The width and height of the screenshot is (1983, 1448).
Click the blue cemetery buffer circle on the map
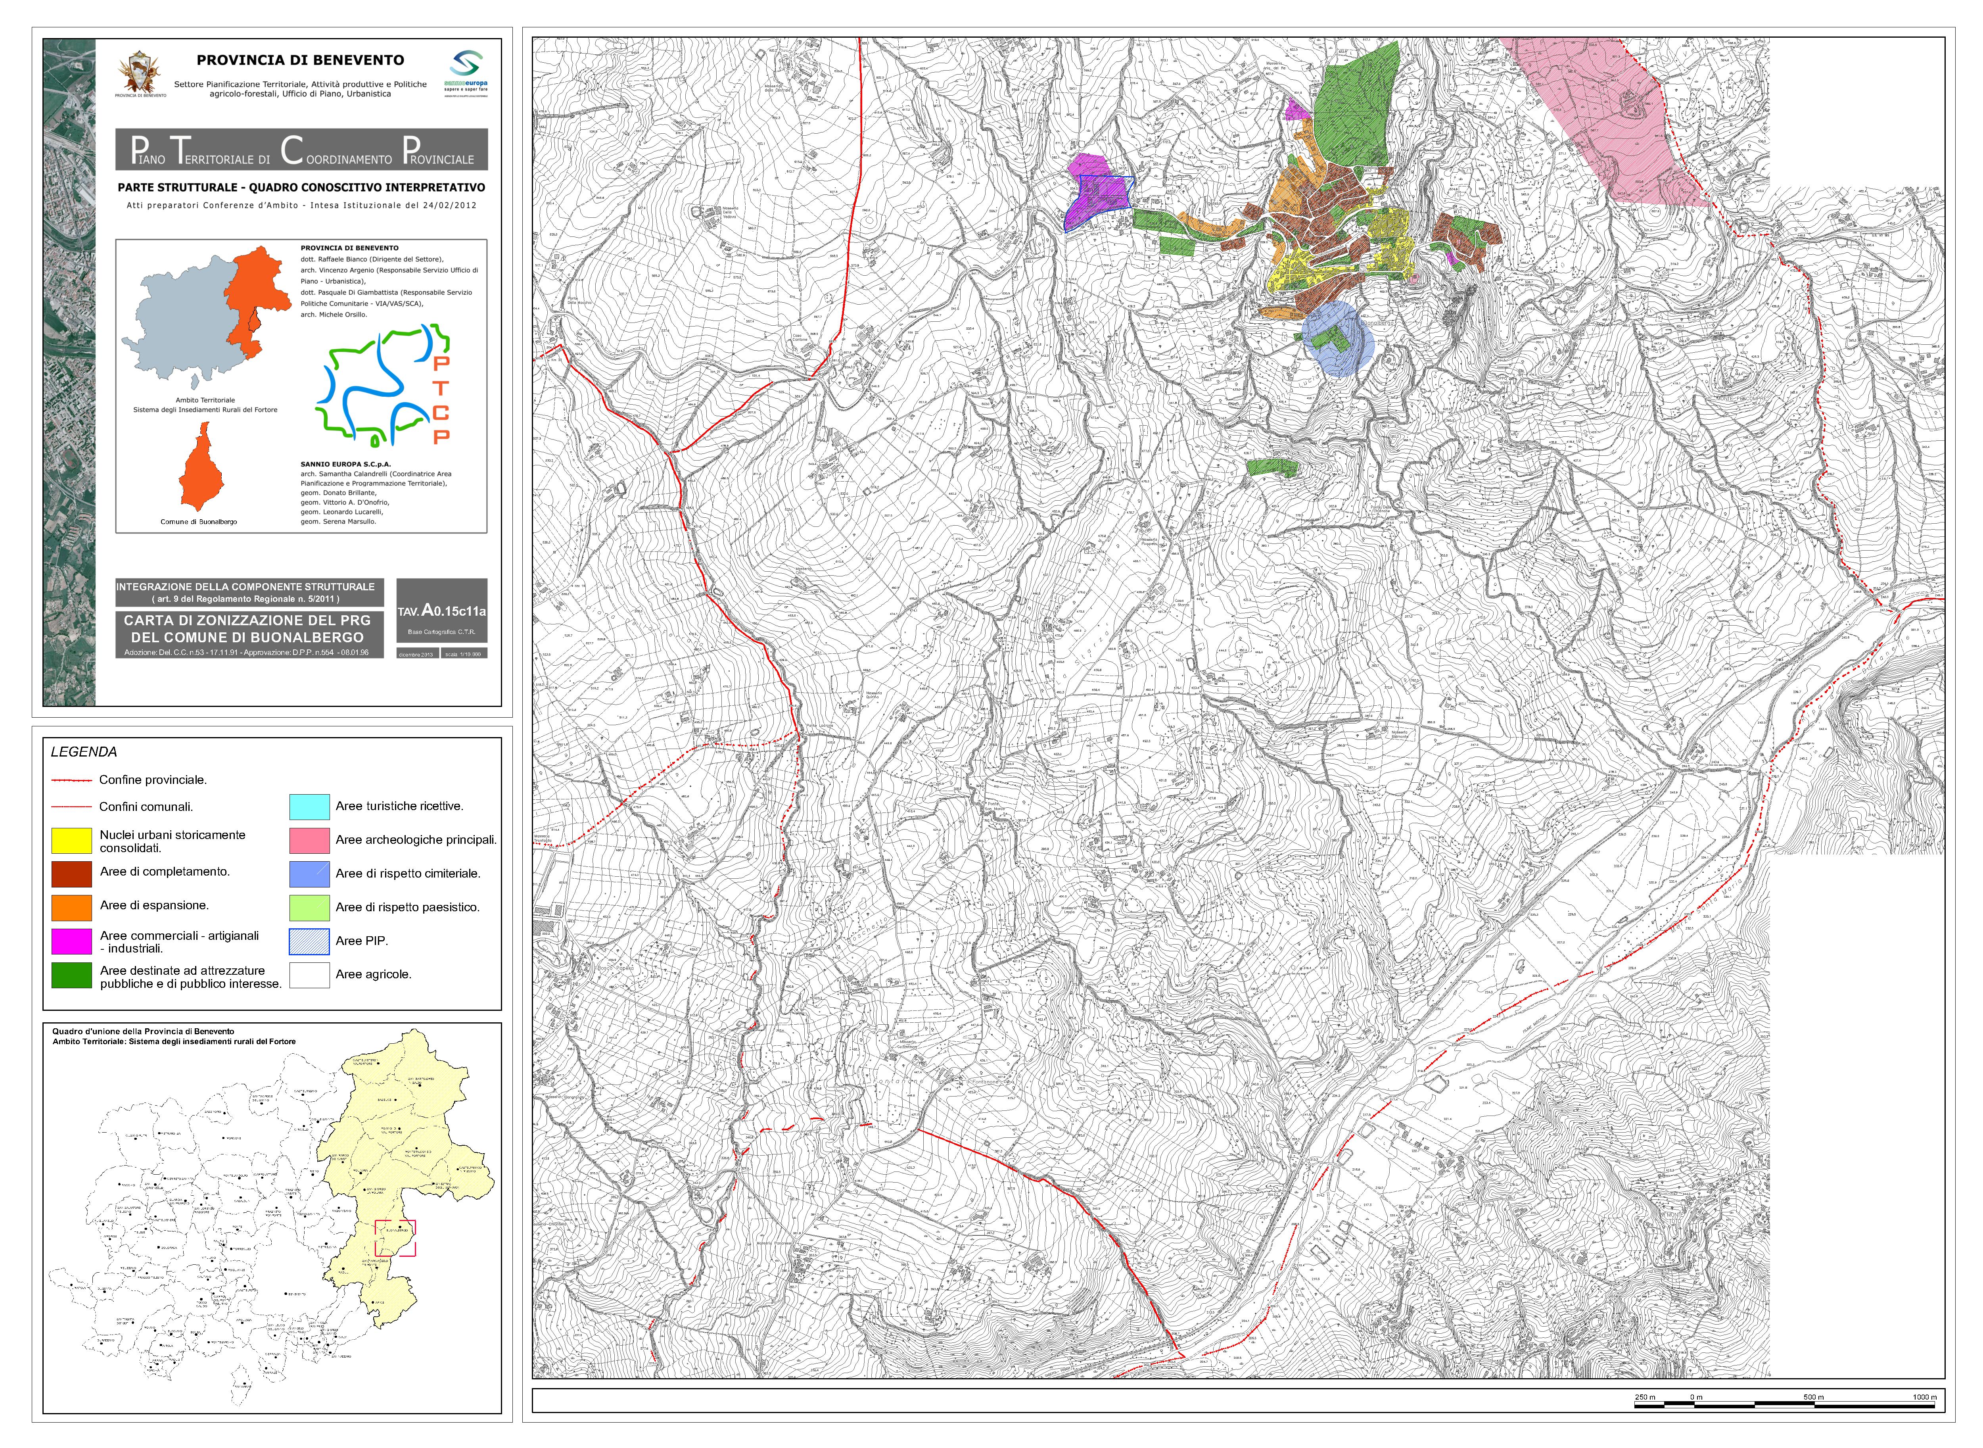tap(1338, 339)
